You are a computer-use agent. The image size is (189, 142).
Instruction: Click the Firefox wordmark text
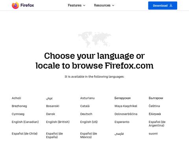(27, 5)
